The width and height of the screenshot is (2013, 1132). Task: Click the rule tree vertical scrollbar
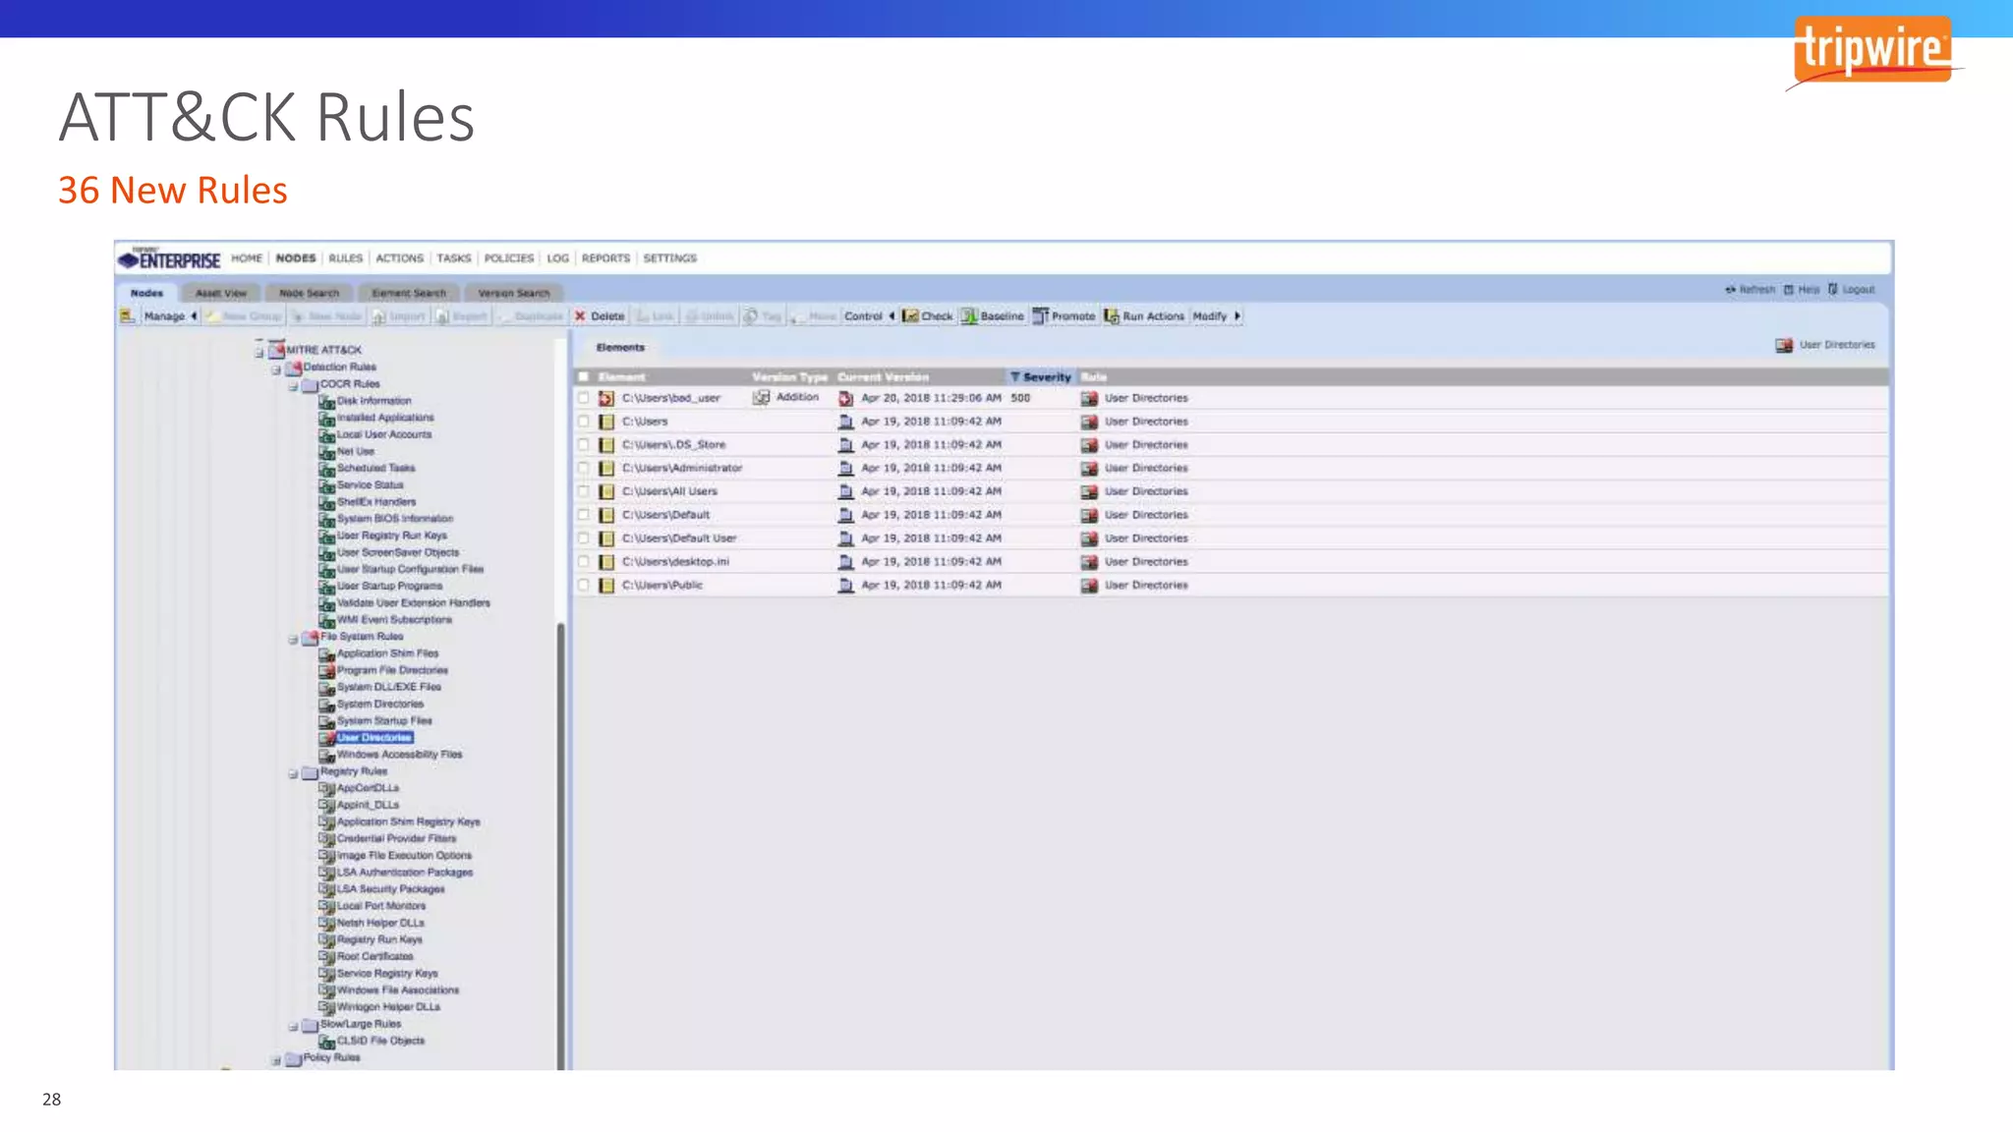click(561, 845)
